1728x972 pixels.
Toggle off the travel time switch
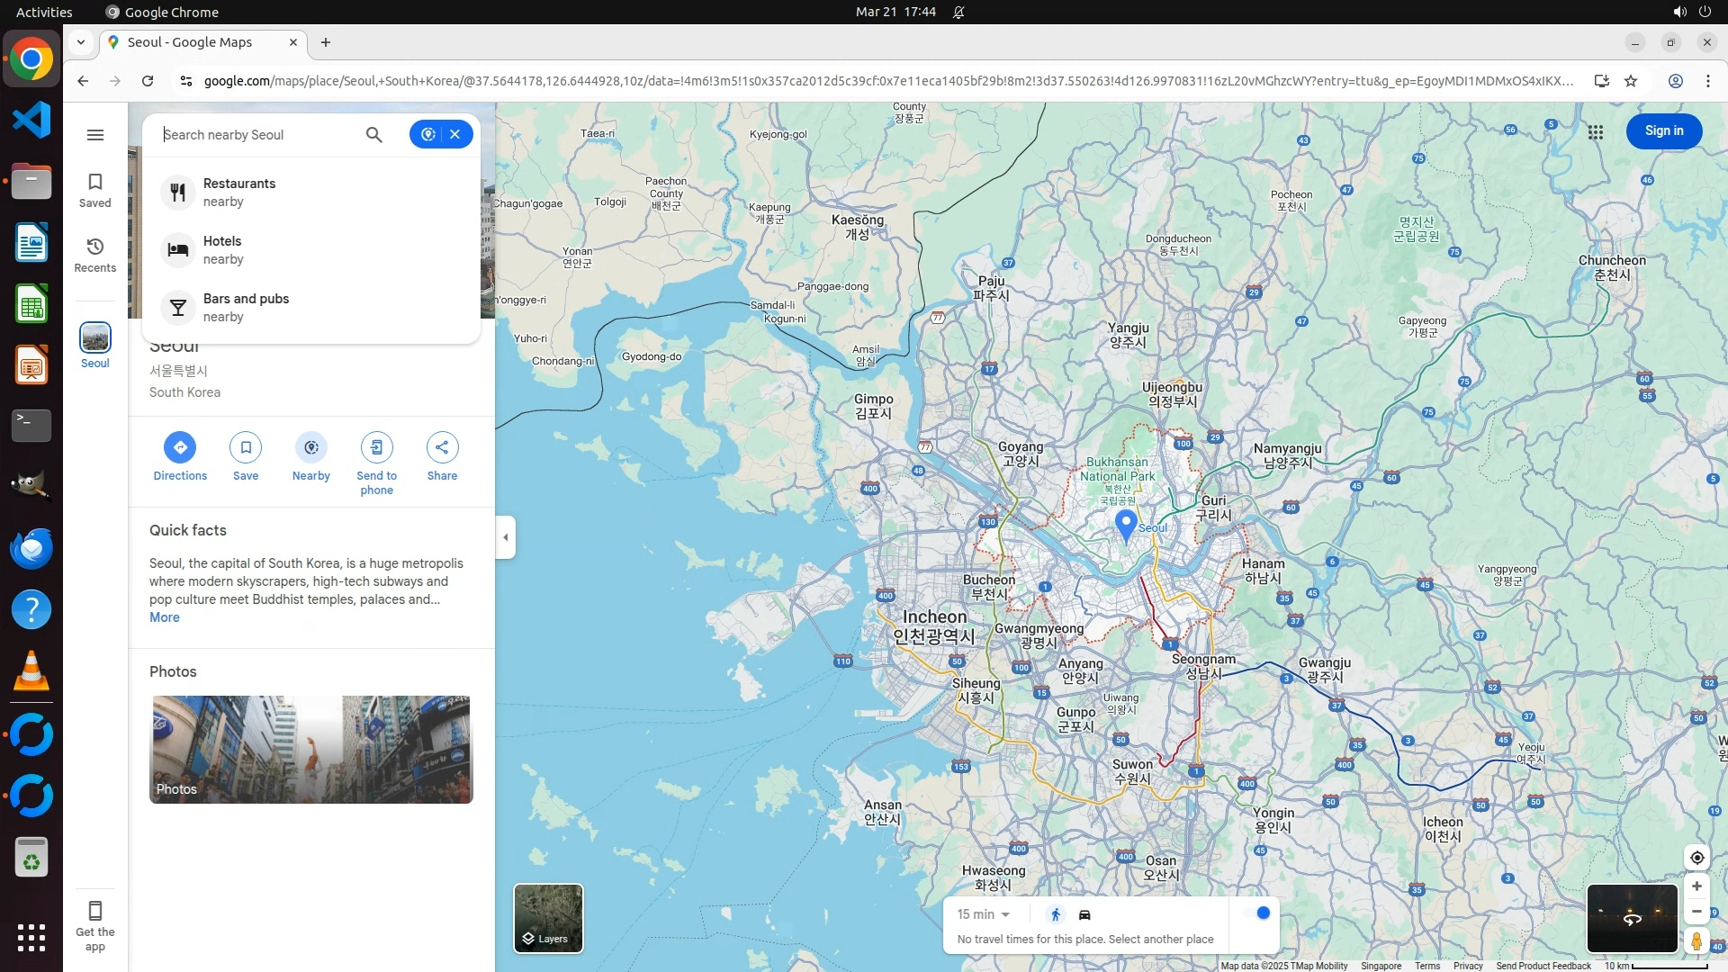(1258, 913)
